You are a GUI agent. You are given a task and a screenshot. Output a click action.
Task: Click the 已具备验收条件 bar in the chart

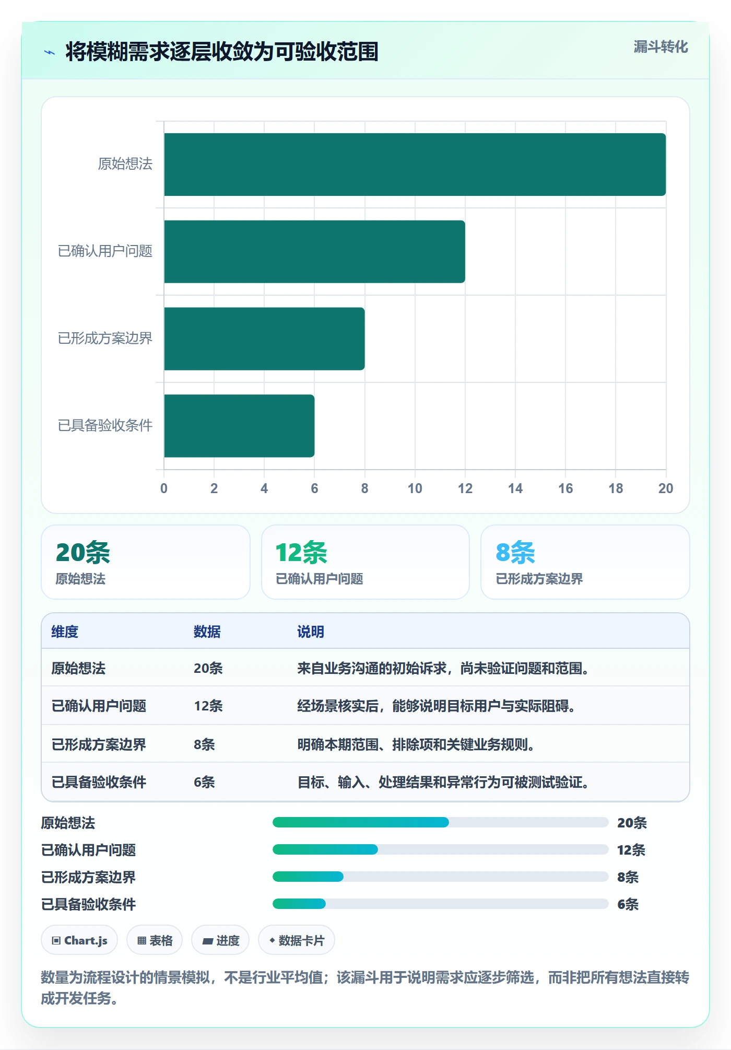point(239,426)
